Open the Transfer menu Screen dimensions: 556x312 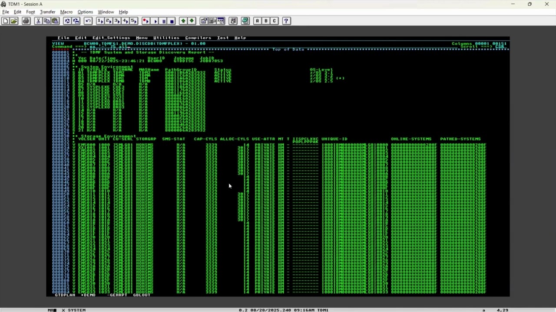(x=47, y=12)
